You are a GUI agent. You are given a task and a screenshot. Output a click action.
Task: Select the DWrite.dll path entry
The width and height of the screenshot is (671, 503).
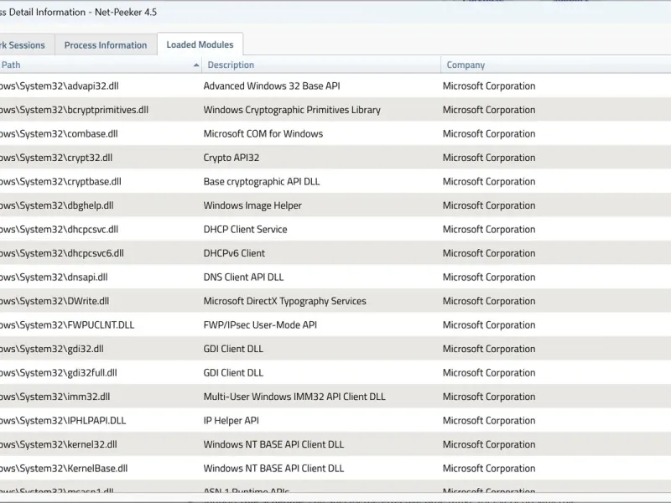click(x=55, y=302)
